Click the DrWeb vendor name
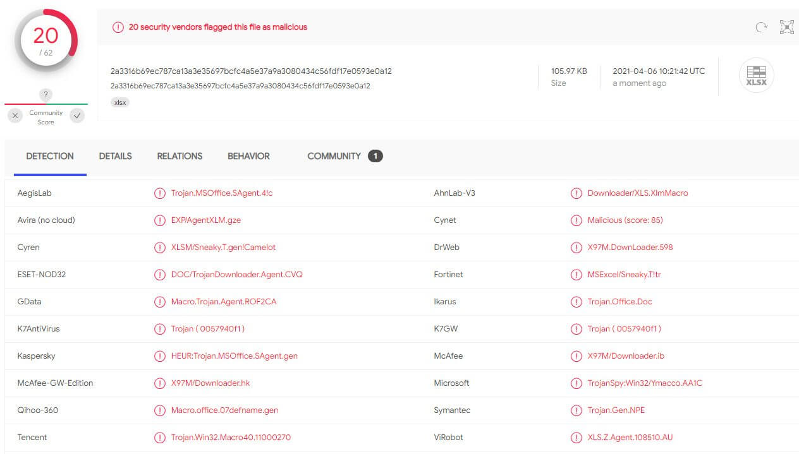Screen dimensions: 799x454 (x=447, y=248)
